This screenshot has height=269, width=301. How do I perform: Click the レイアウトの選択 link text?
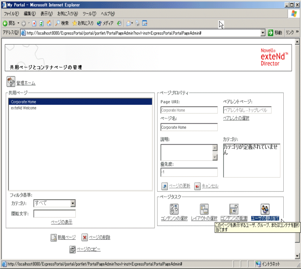click(204, 218)
